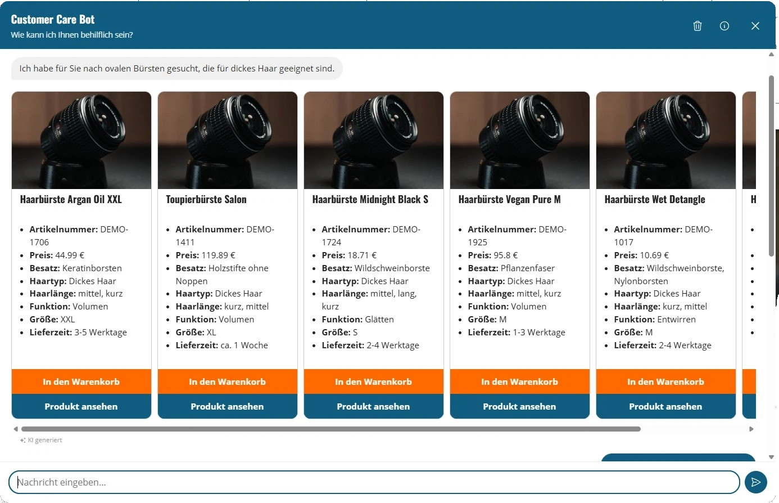Add Haarbürste Midnight Black S to cart
Image resolution: width=779 pixels, height=503 pixels.
pos(373,381)
